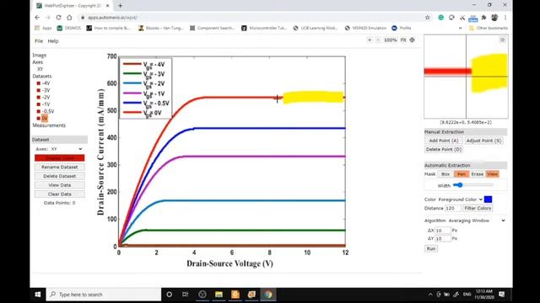Screen dimensions: 540x303
Task: Click Delete Point (D) button
Action: coord(444,150)
